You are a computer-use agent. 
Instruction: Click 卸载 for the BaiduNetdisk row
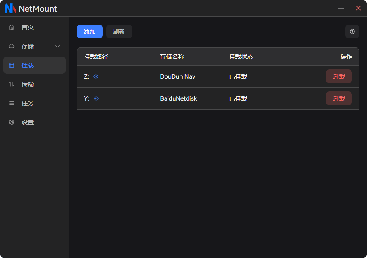339,98
